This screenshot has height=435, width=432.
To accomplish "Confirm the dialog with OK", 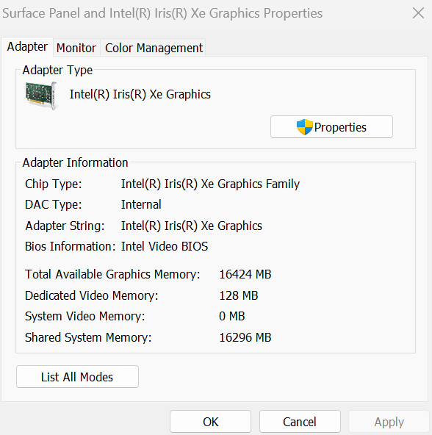I will [211, 422].
